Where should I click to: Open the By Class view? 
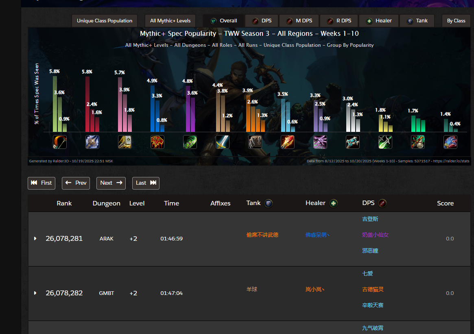[x=456, y=21]
